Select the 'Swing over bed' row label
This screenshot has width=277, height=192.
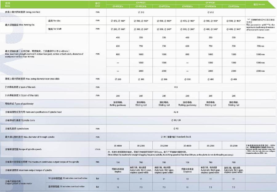(x=22, y=12)
